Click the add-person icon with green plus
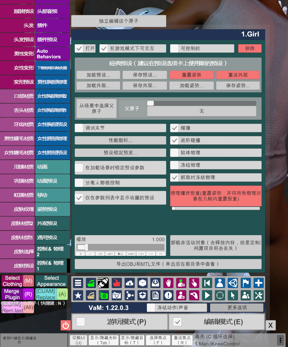The image size is (288, 347). (x=181, y=283)
